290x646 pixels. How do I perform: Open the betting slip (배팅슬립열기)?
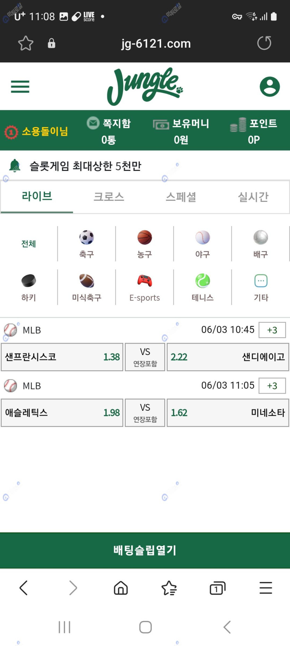click(145, 550)
